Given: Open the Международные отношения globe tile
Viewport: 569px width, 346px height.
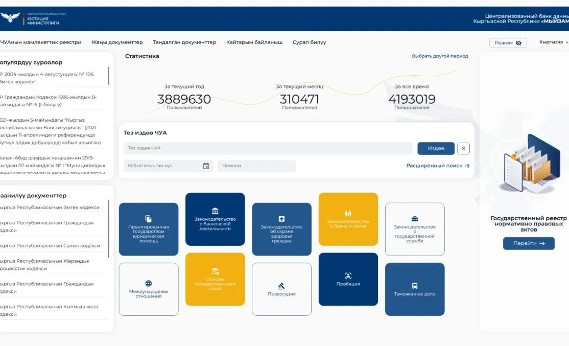Looking at the screenshot, I should 149,289.
